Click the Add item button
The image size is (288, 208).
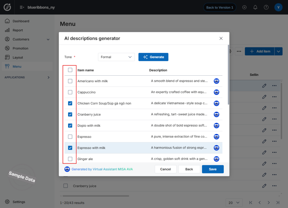pyautogui.click(x=260, y=52)
